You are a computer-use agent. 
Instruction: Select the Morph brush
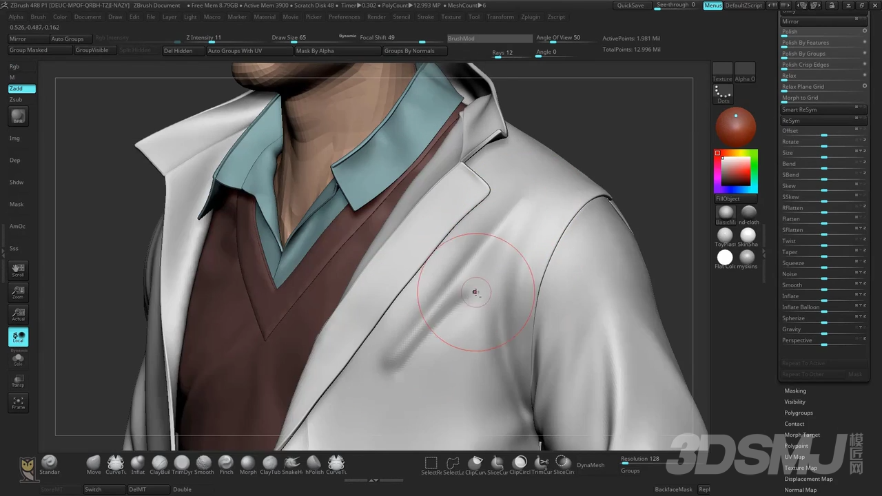(248, 465)
